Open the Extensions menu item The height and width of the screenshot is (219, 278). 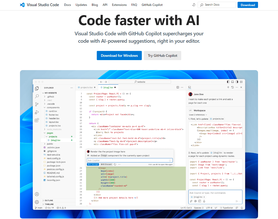click(x=119, y=5)
